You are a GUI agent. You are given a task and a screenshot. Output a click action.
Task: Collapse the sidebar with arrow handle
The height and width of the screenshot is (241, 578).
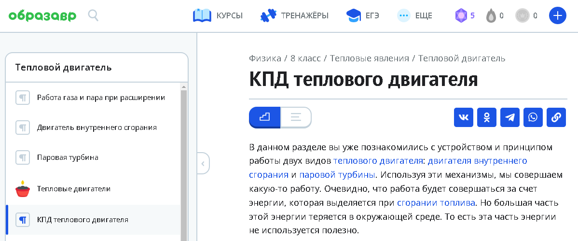(x=203, y=163)
